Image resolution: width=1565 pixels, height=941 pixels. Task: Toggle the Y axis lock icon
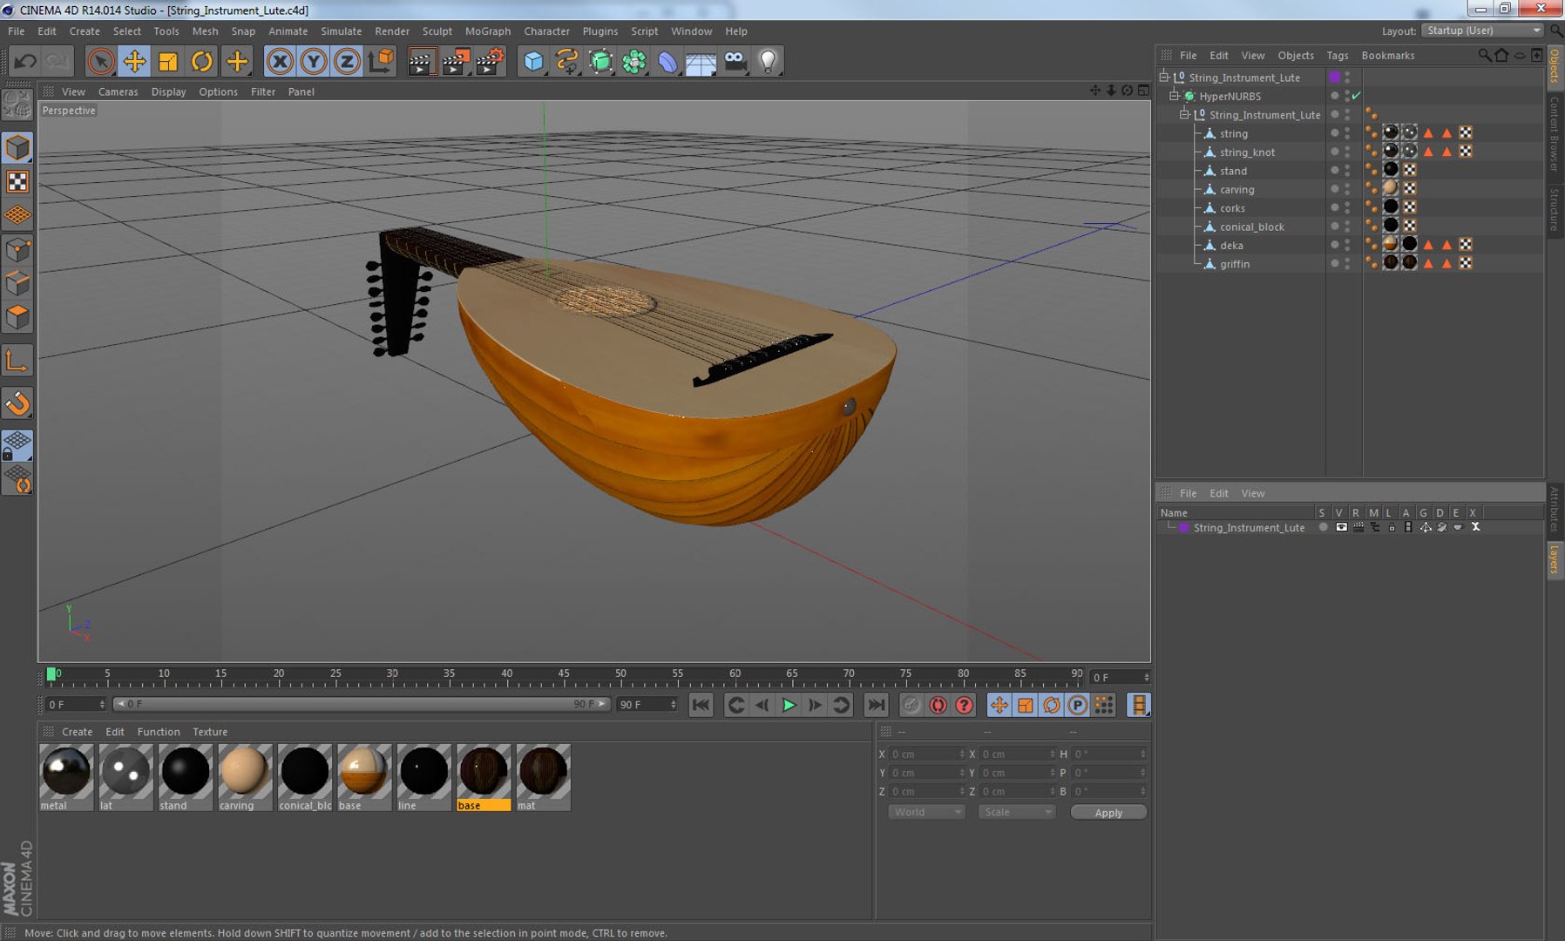point(314,61)
